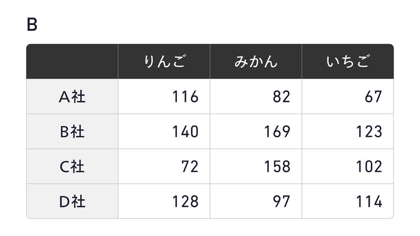Select the cell containing 97
420x236 pixels.
coord(256,201)
